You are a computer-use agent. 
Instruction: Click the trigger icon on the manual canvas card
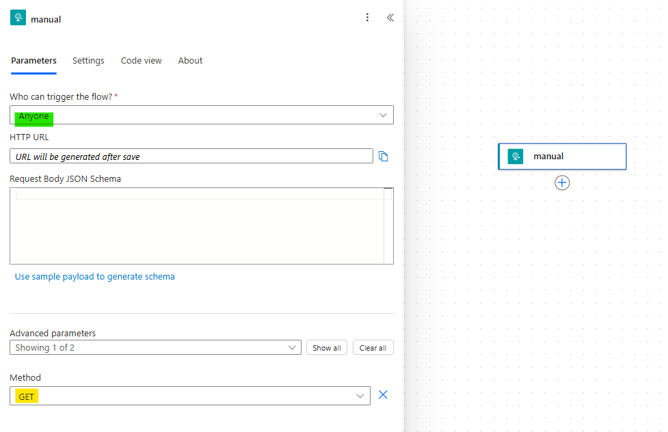(x=516, y=156)
